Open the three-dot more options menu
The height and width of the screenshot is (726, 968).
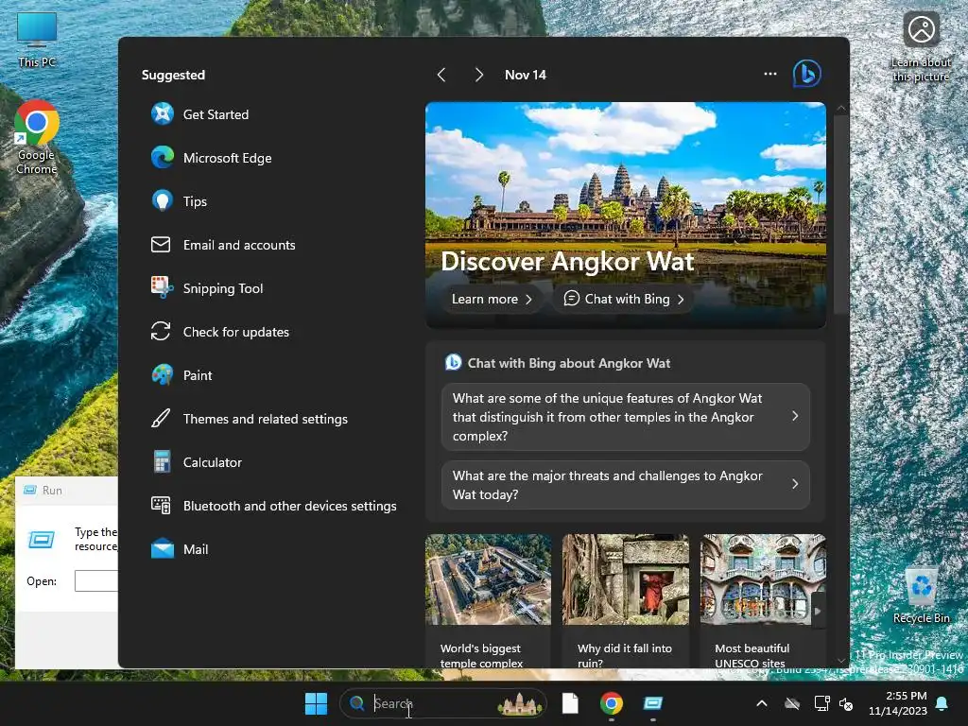[x=769, y=74]
